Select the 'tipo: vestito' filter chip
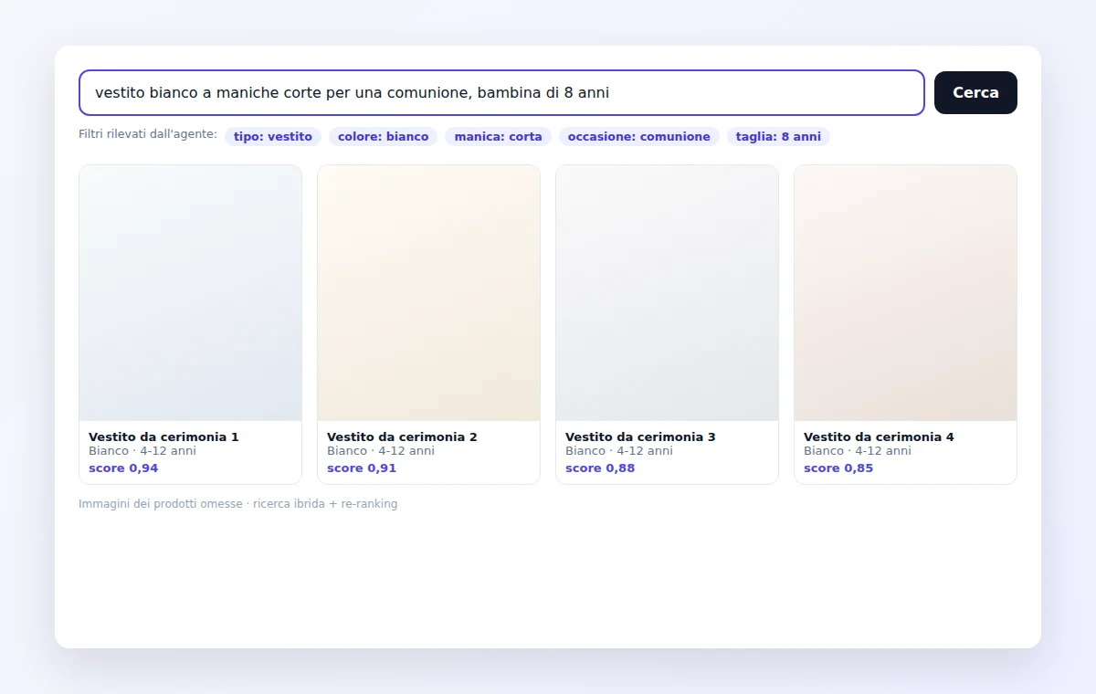This screenshot has width=1096, height=694. (273, 137)
